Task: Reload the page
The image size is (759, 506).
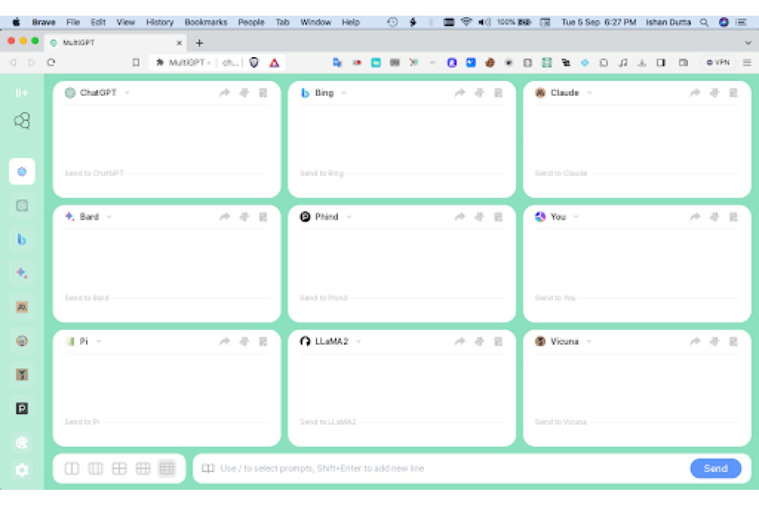Action: coord(51,63)
